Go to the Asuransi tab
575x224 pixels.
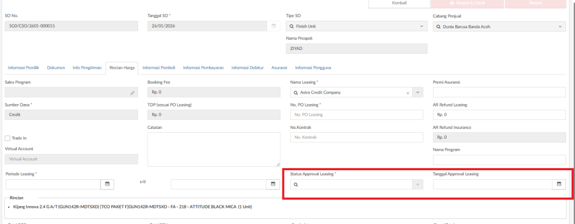279,68
